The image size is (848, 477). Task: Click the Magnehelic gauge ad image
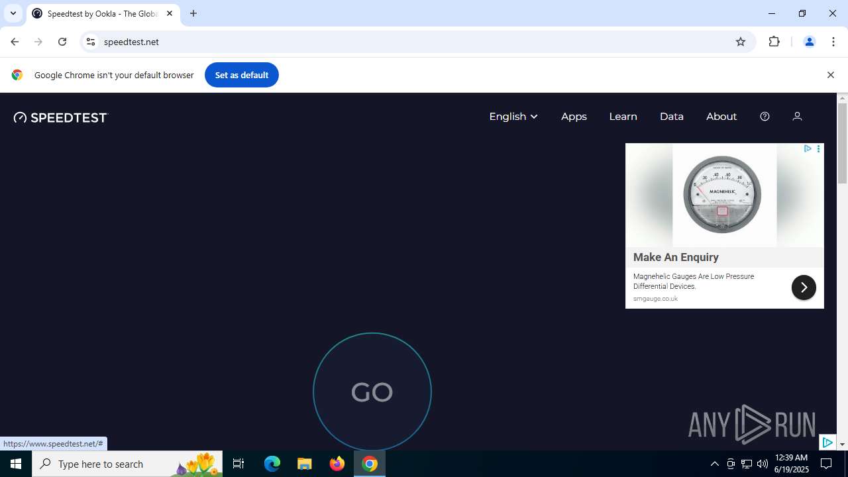pyautogui.click(x=724, y=195)
